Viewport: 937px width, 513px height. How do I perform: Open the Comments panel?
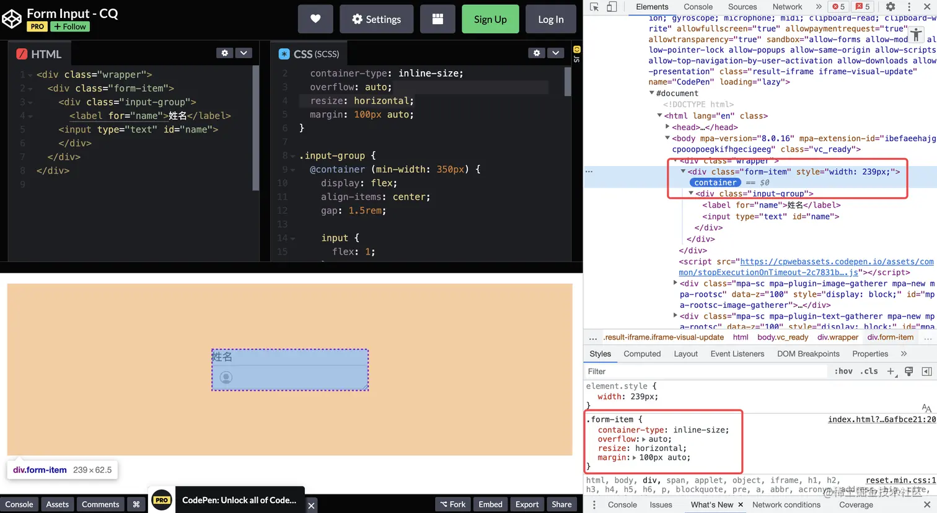[100, 504]
